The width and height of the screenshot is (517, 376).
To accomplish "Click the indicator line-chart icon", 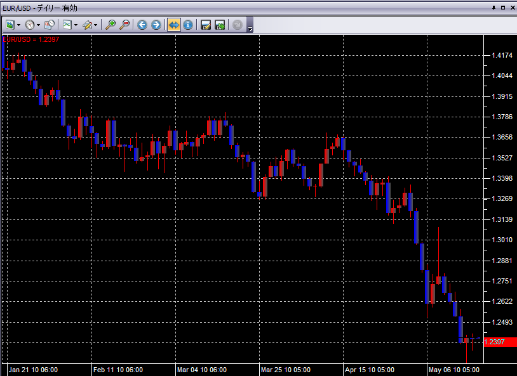I will [66, 25].
